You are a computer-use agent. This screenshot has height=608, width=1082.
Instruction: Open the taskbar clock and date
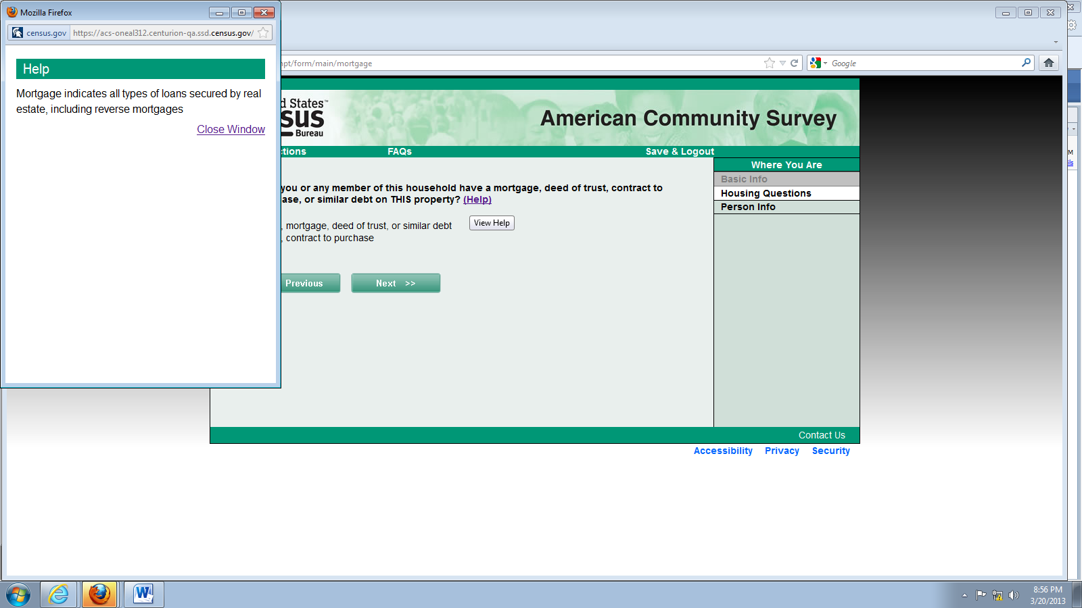point(1048,595)
